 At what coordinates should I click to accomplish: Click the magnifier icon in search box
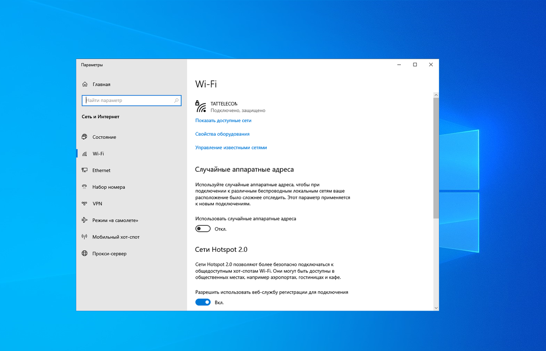(177, 100)
